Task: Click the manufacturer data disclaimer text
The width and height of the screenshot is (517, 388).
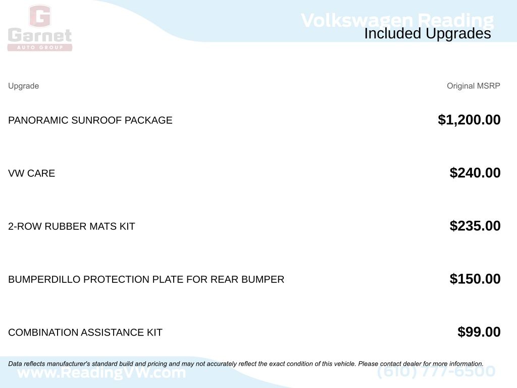Action: click(x=246, y=364)
